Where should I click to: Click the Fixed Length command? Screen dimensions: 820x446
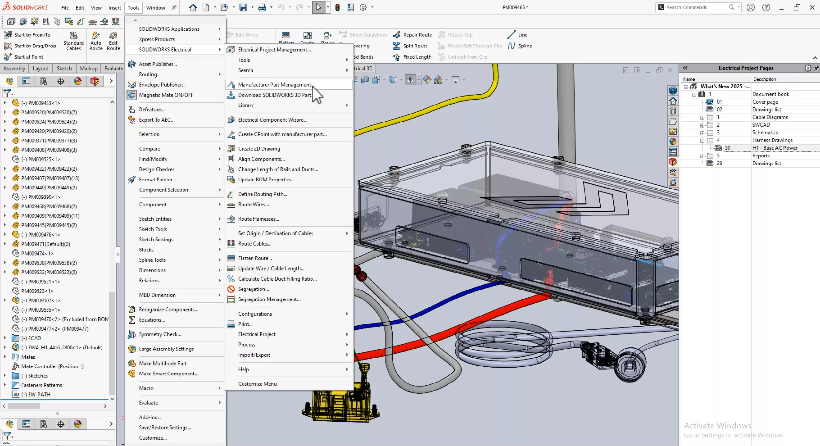[x=412, y=57]
